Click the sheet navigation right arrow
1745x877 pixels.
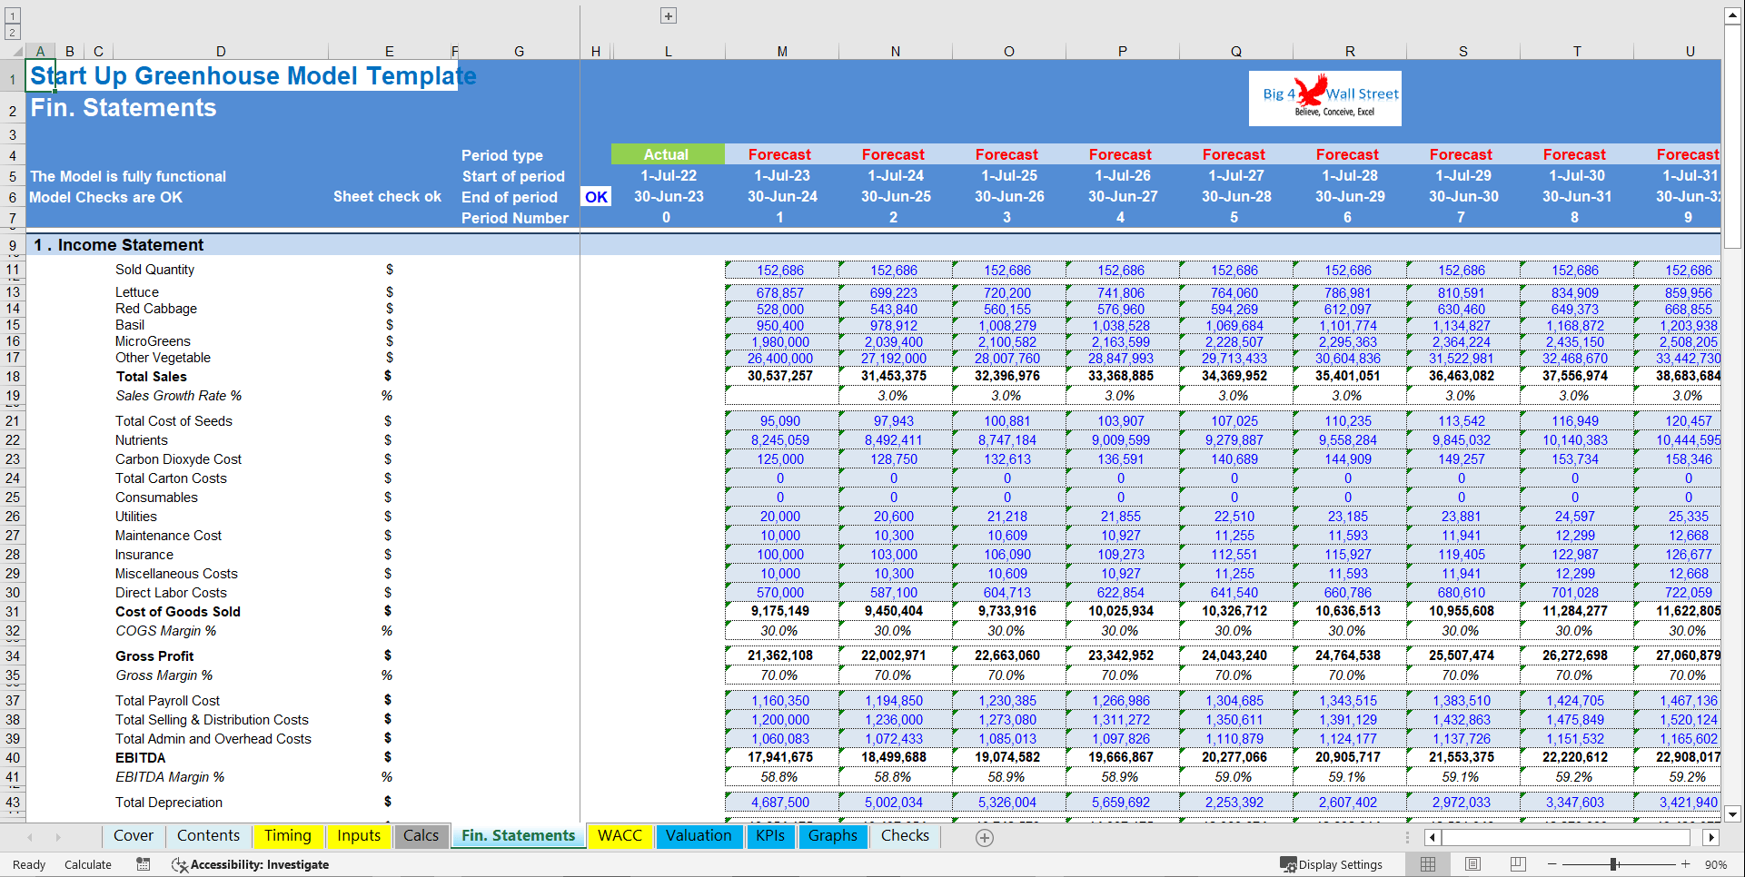(x=56, y=836)
